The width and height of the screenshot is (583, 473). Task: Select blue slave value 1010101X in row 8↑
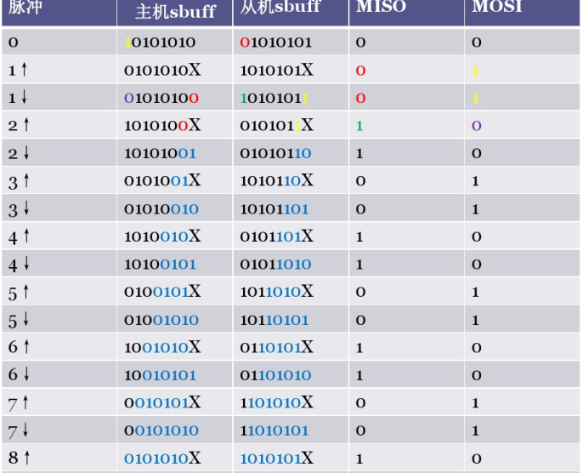tap(277, 459)
